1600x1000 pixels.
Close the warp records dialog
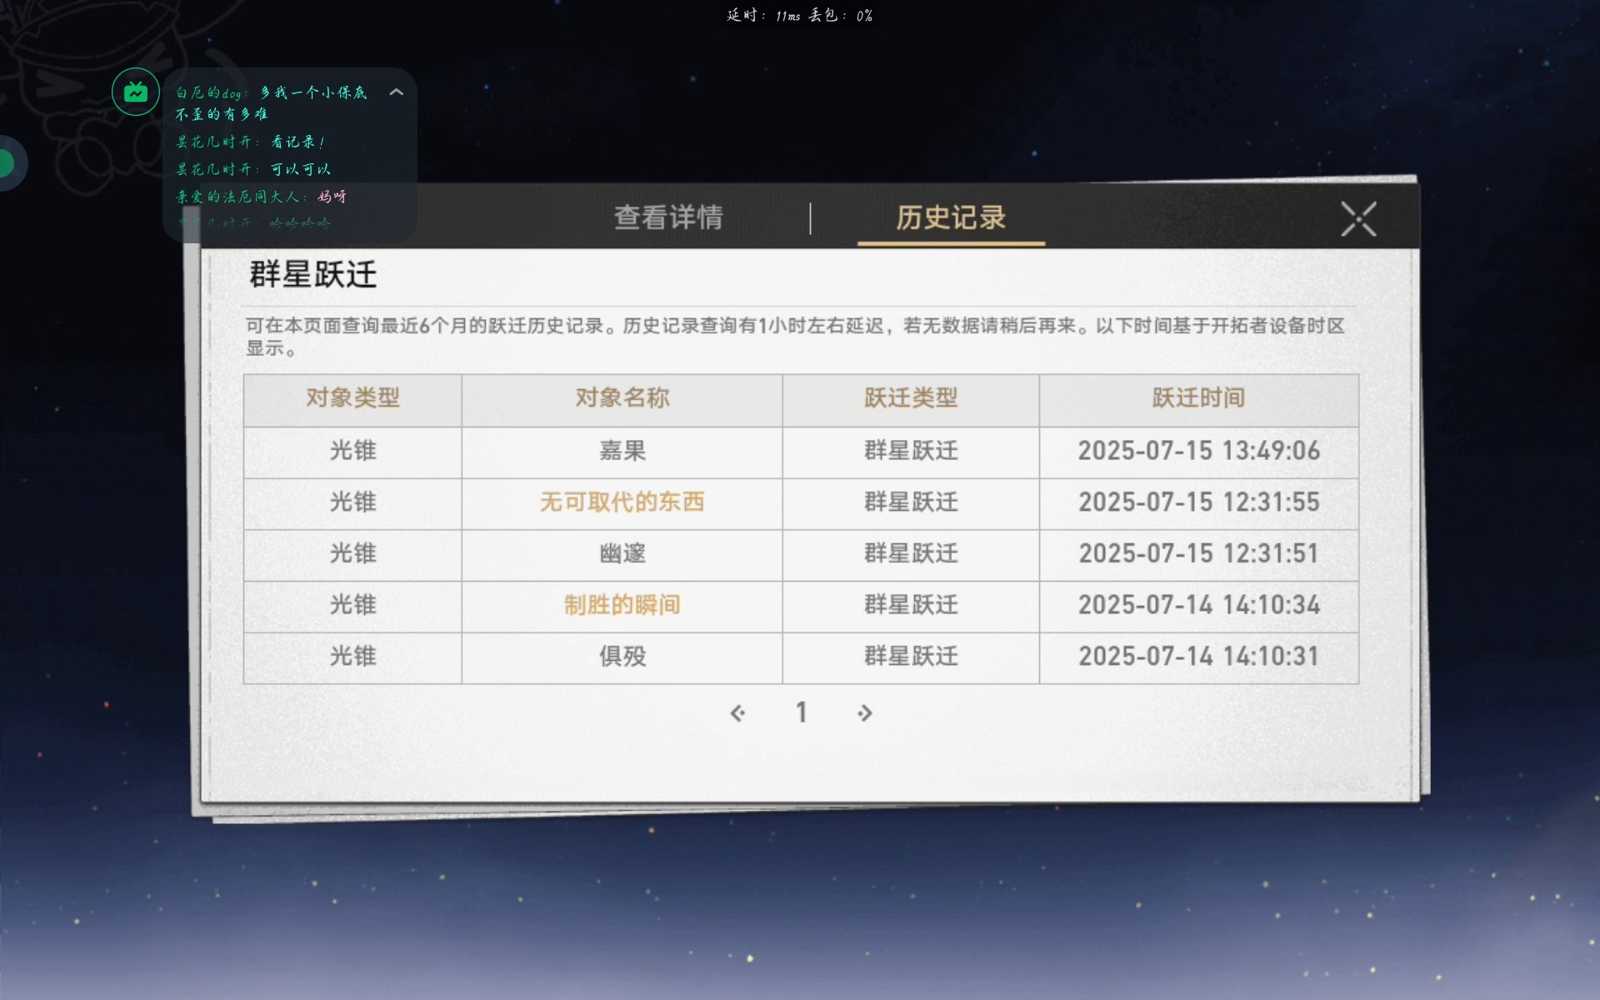tap(1358, 219)
